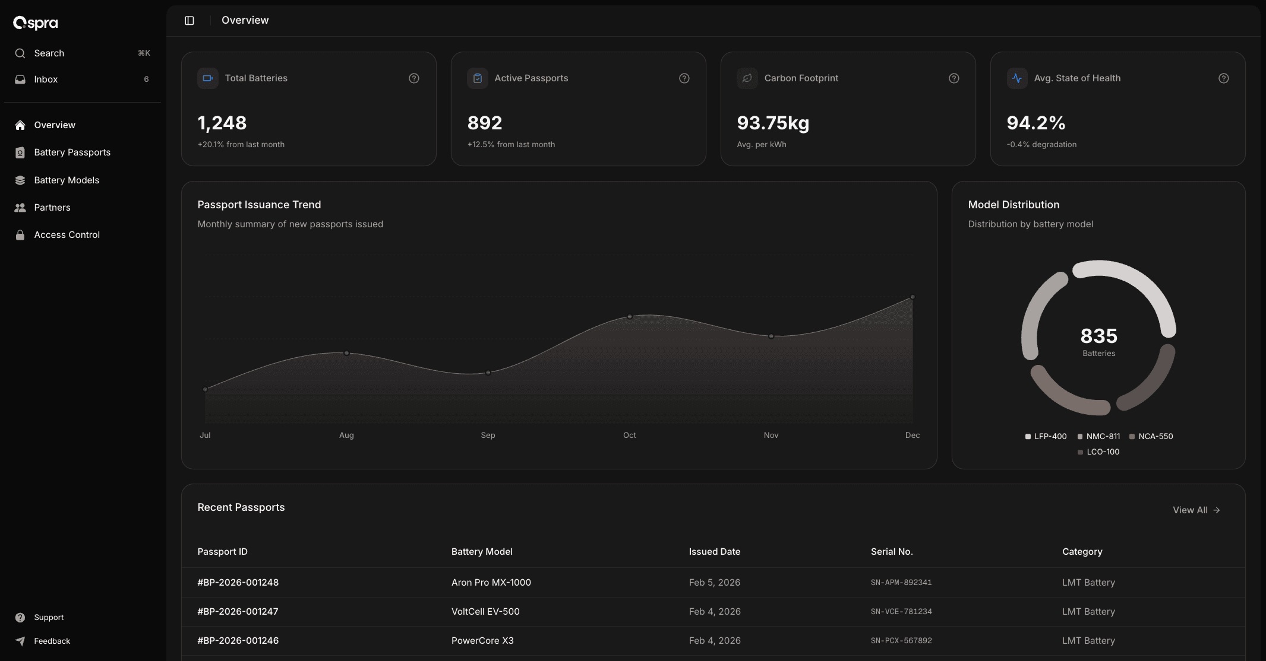Open Access Control settings
Image resolution: width=1266 pixels, height=661 pixels.
tap(67, 234)
